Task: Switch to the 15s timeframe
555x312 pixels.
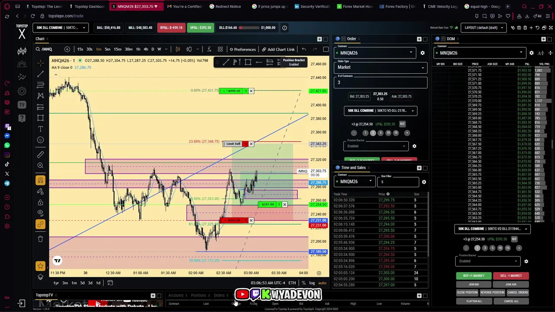Action: (80, 49)
